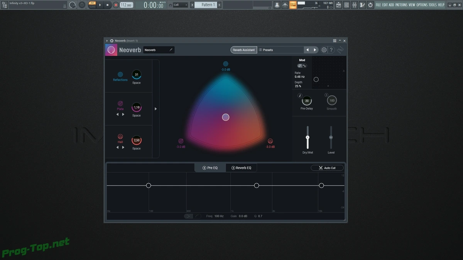Open the TOOLS menu
Image resolution: width=463 pixels, height=260 pixels.
point(433,5)
